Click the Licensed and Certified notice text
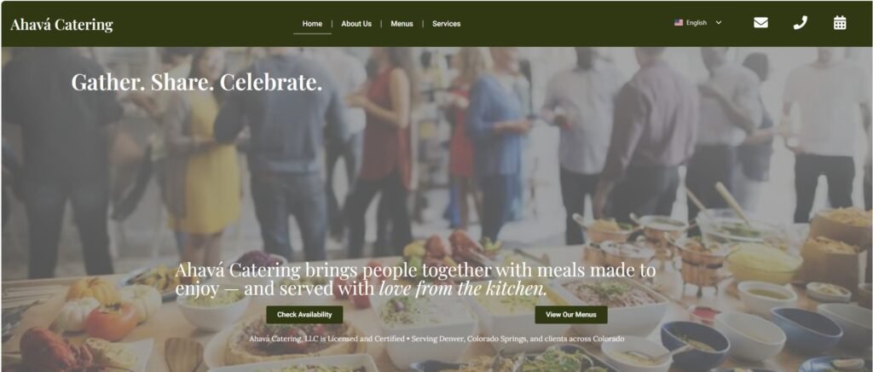 coord(436,339)
